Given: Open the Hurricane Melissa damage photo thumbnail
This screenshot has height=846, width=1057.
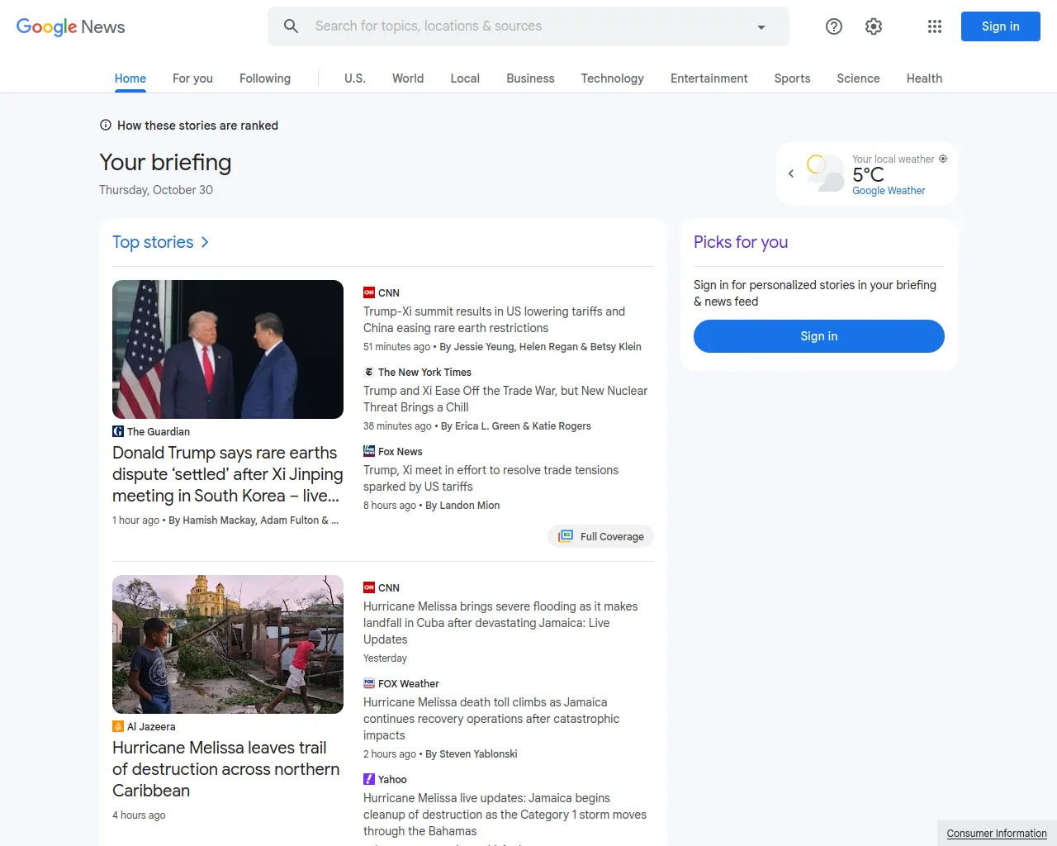Looking at the screenshot, I should tap(228, 644).
